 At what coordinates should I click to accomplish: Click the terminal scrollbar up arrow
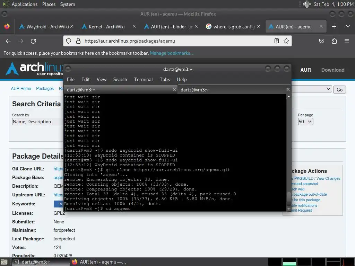point(289,97)
